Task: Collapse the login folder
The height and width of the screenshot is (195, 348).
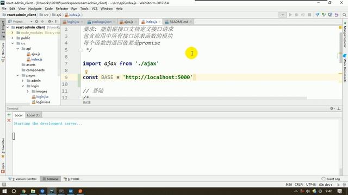Action: pos(23,86)
